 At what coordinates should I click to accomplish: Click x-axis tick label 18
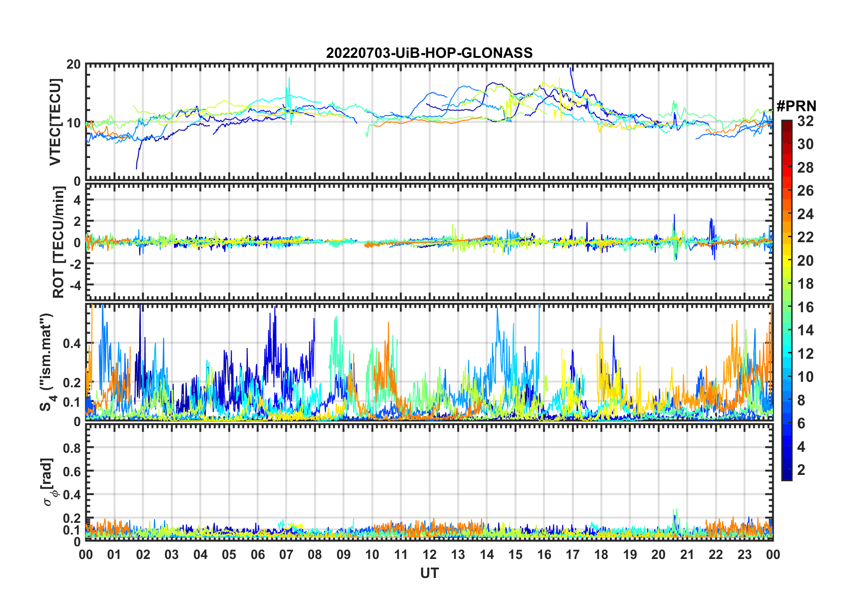pos(602,554)
